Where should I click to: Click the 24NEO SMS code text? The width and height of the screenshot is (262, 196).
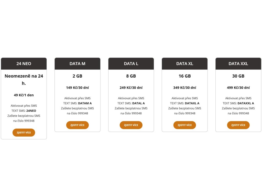coord(31,111)
